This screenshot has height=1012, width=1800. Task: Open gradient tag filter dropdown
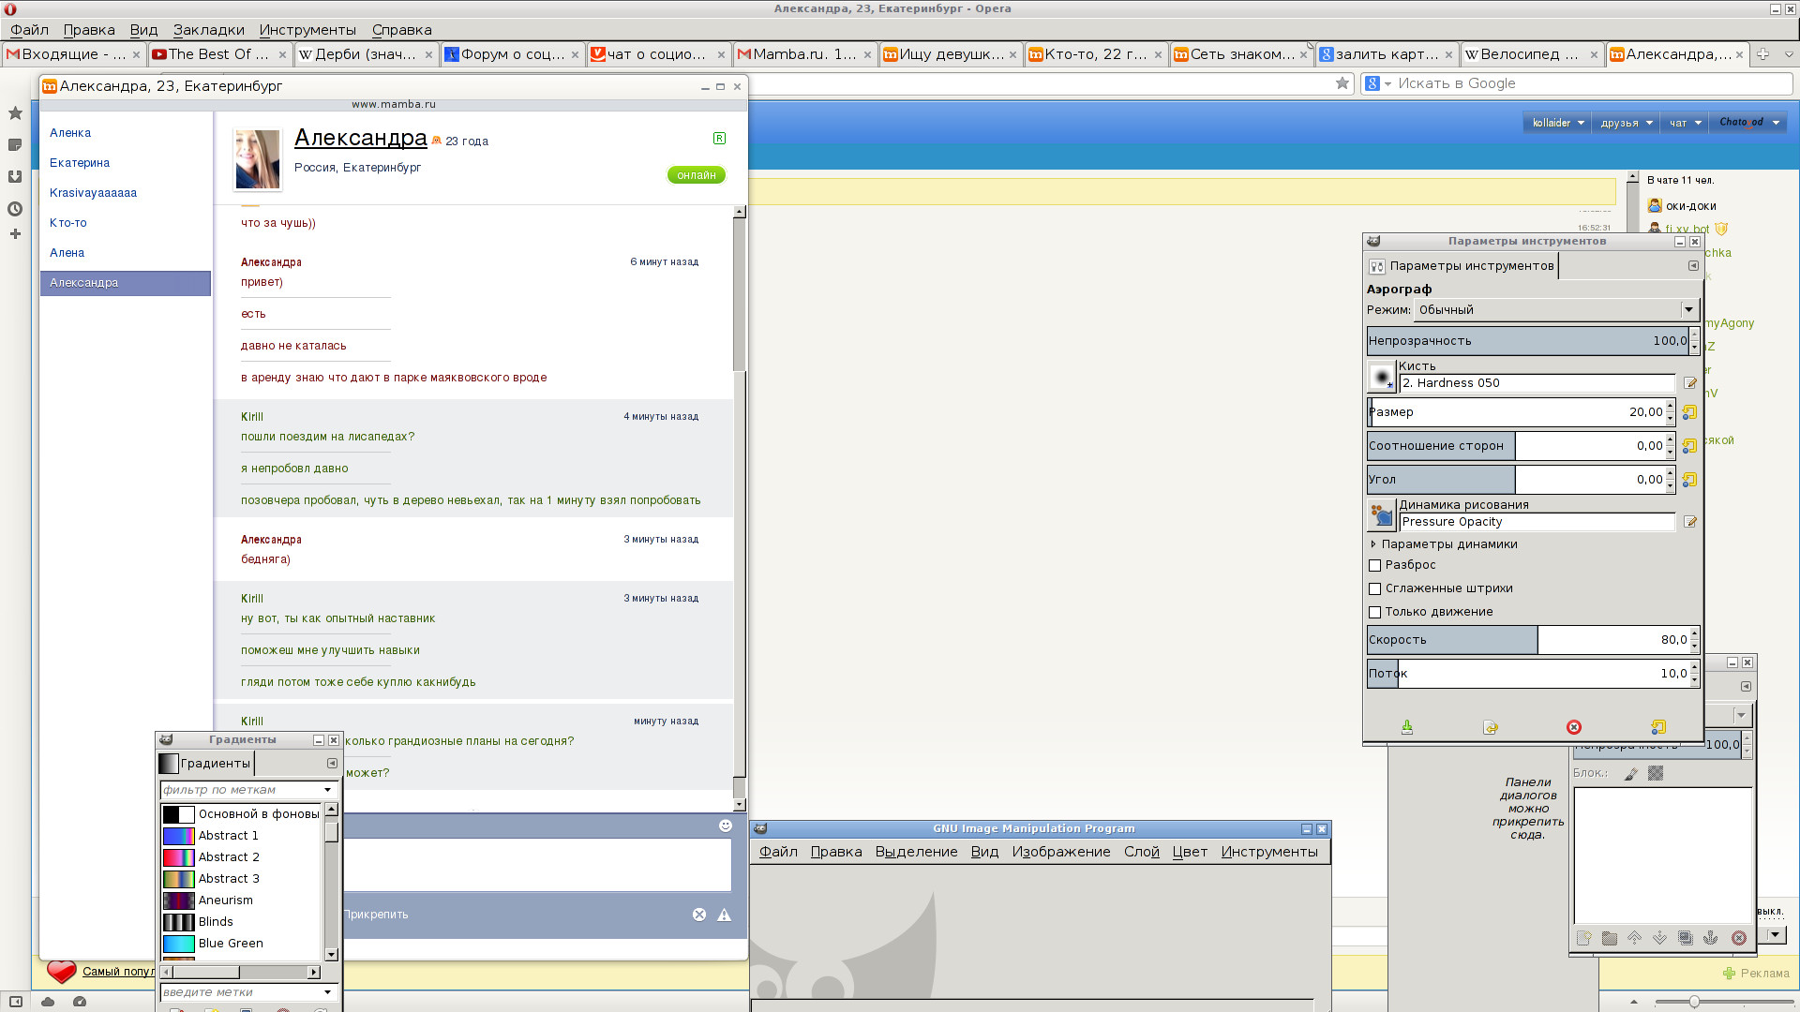point(327,790)
